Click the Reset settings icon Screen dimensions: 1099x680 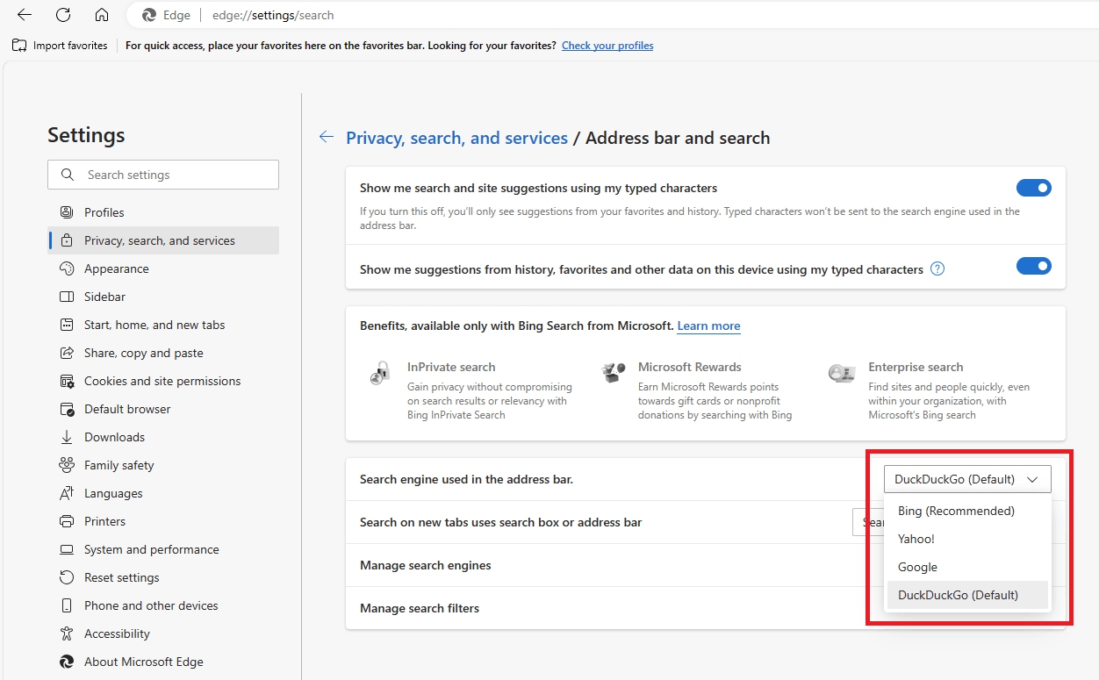[x=67, y=577]
